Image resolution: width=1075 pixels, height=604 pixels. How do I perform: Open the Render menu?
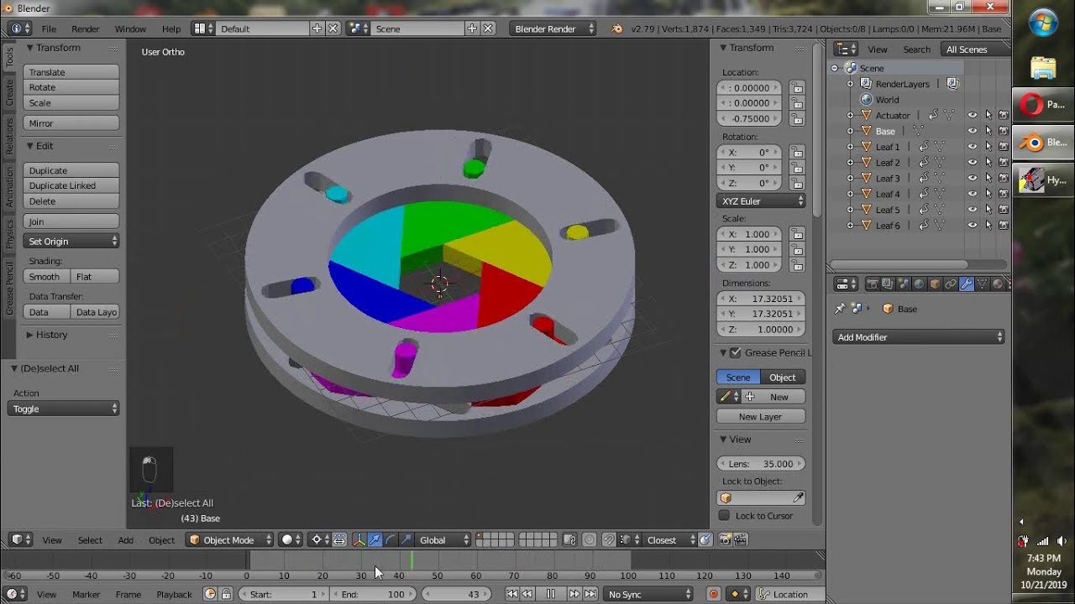(86, 29)
